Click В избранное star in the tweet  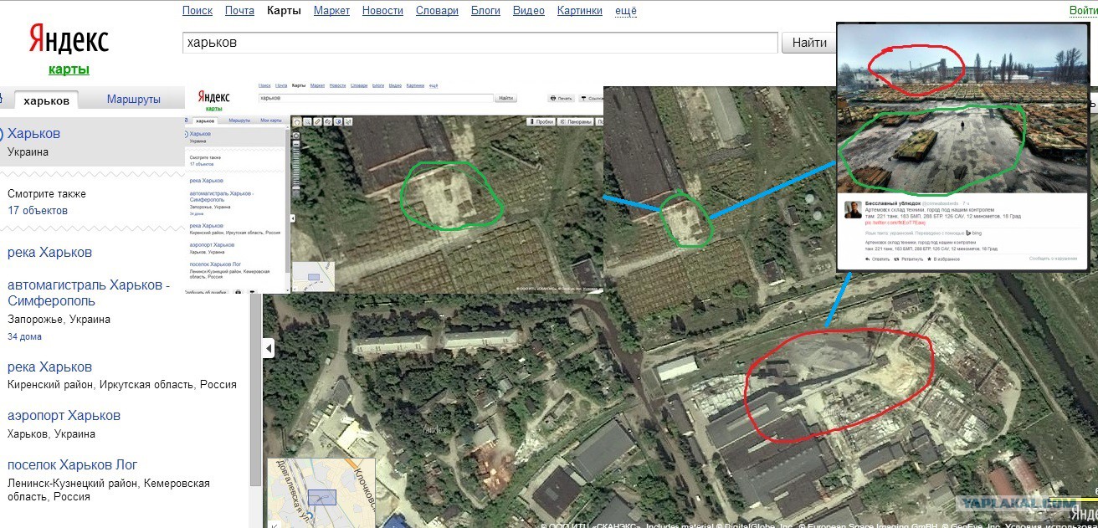[x=943, y=259]
